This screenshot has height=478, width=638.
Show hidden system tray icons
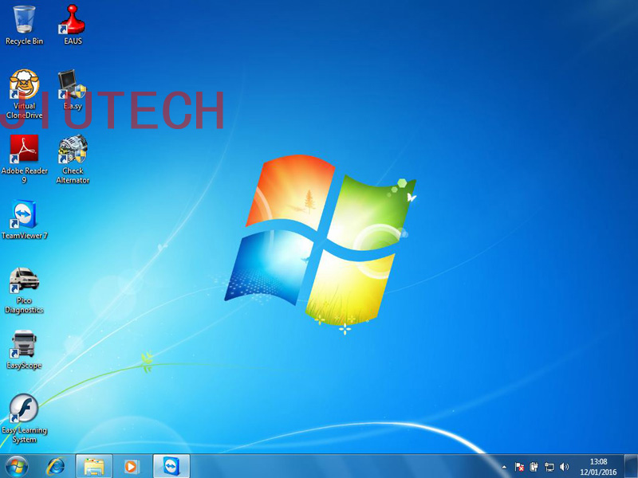point(505,467)
